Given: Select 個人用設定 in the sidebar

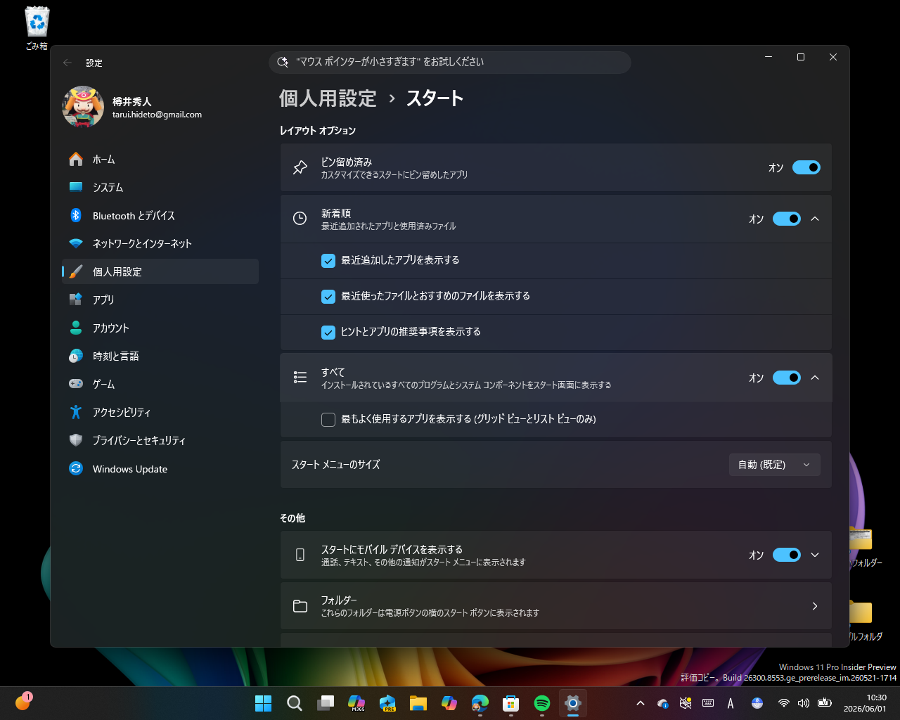Looking at the screenshot, I should coord(160,271).
